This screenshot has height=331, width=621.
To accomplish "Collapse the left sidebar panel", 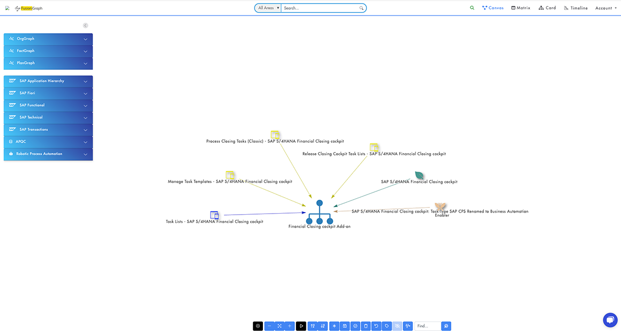I will 85,25.
